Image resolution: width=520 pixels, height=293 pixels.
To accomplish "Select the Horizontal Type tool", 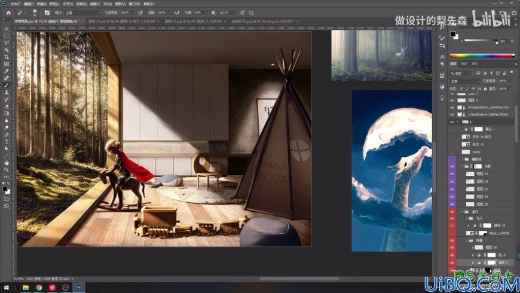I will point(7,142).
